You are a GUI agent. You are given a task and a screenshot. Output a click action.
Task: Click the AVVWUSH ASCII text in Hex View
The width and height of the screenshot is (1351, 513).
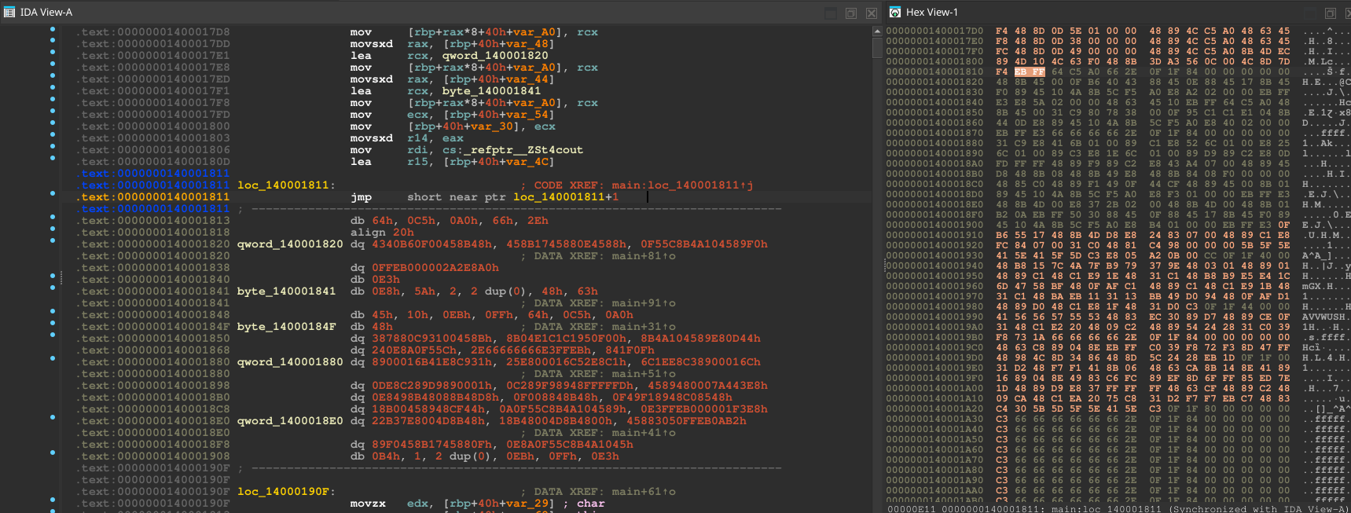tap(1323, 317)
